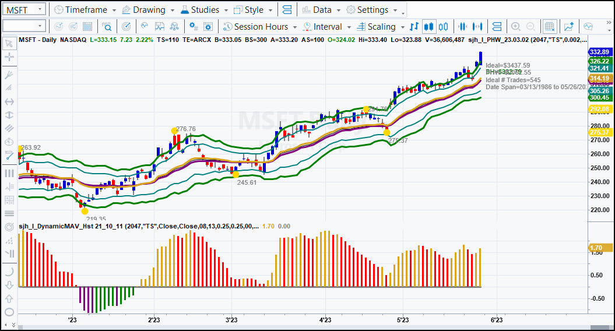615x331 pixels.
Task: Insert a down arrow marker
Action: (x=9, y=285)
